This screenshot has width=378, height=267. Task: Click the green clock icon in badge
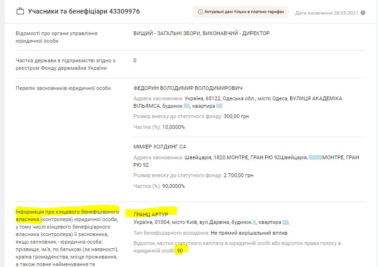[201, 12]
